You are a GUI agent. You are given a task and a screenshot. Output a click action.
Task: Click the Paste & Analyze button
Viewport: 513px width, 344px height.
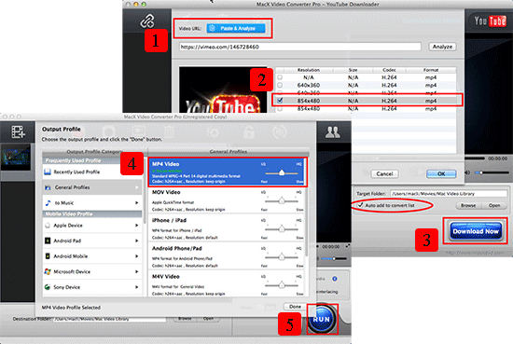coord(236,29)
